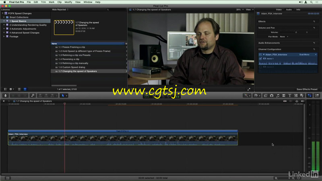Open the Hide Rejected filter dropdown

coord(60,10)
